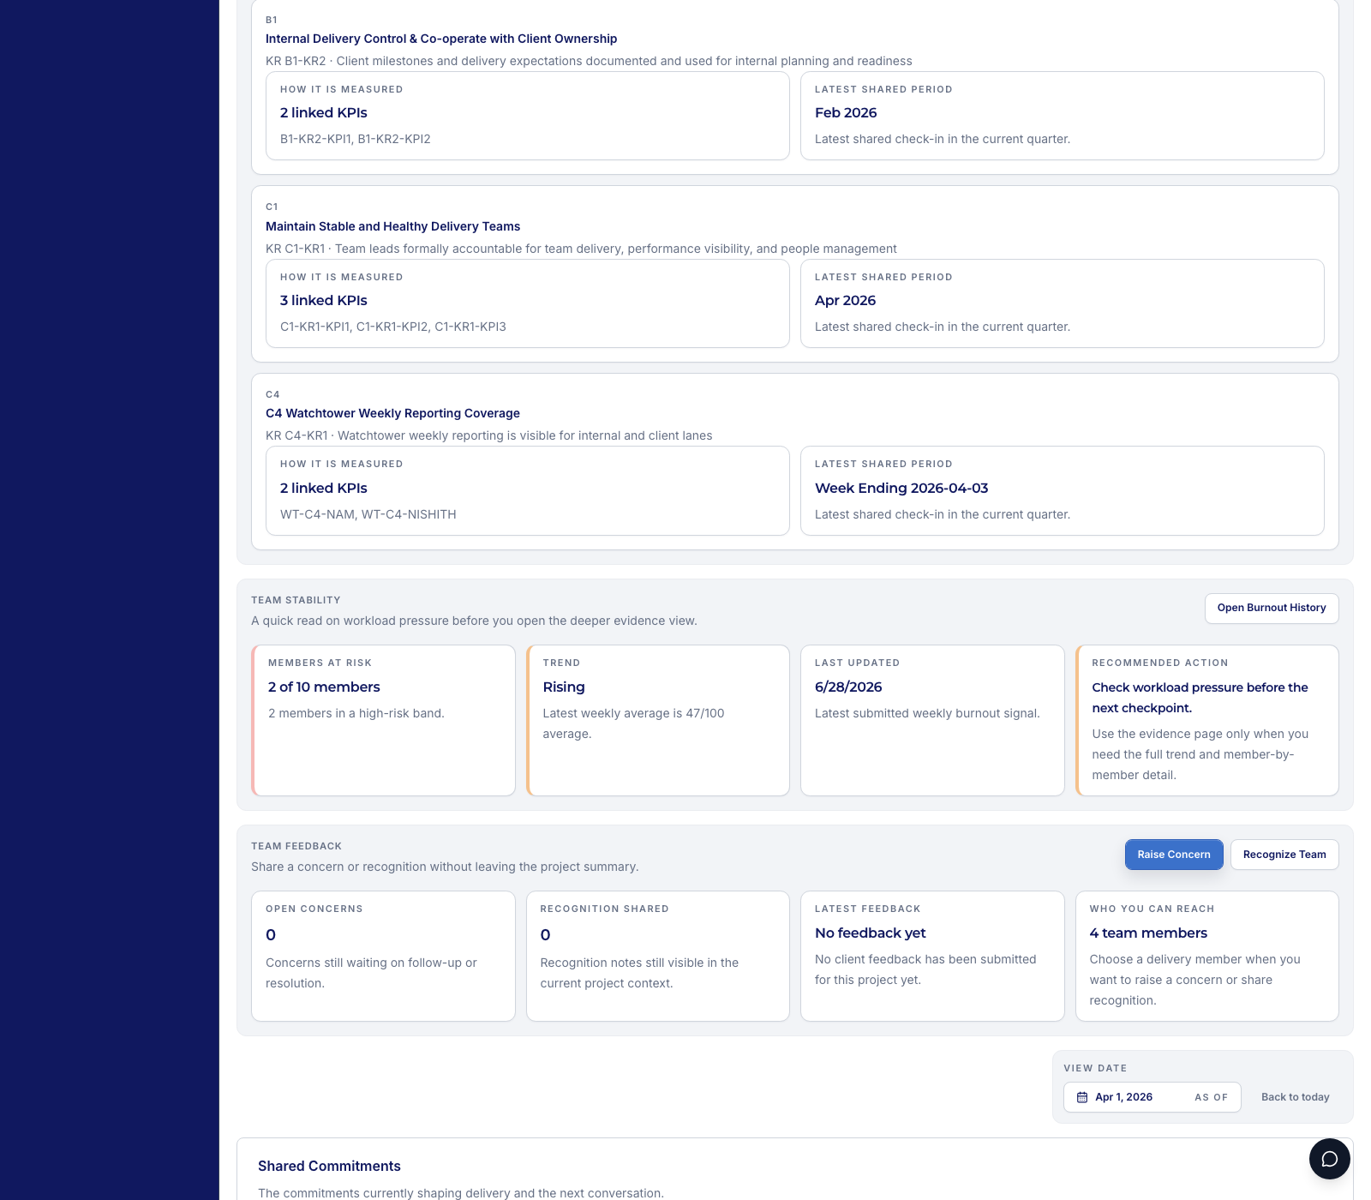Open the Recommended Action card

[x=1206, y=720]
